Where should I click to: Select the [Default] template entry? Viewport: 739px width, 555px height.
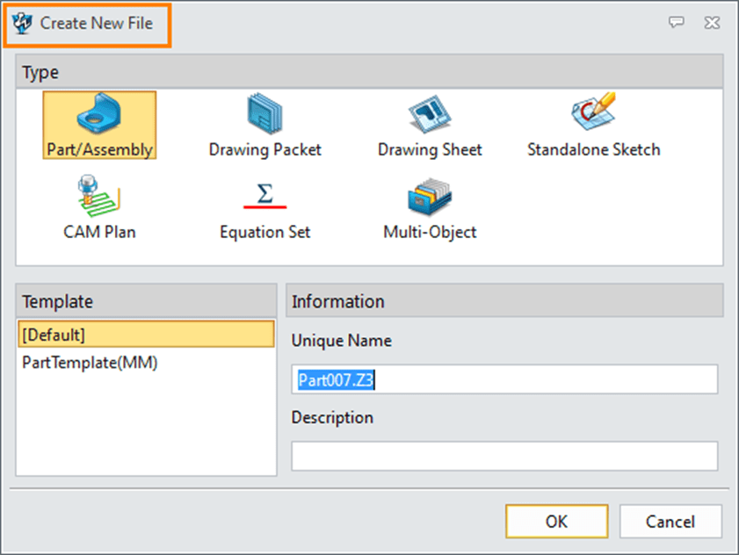[x=146, y=335]
